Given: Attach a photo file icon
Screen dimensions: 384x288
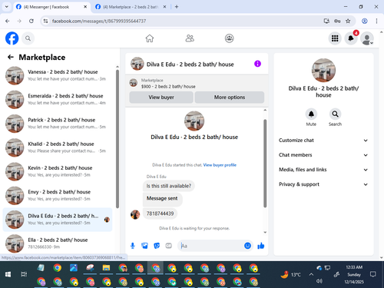Looking at the screenshot, I should click(x=144, y=246).
